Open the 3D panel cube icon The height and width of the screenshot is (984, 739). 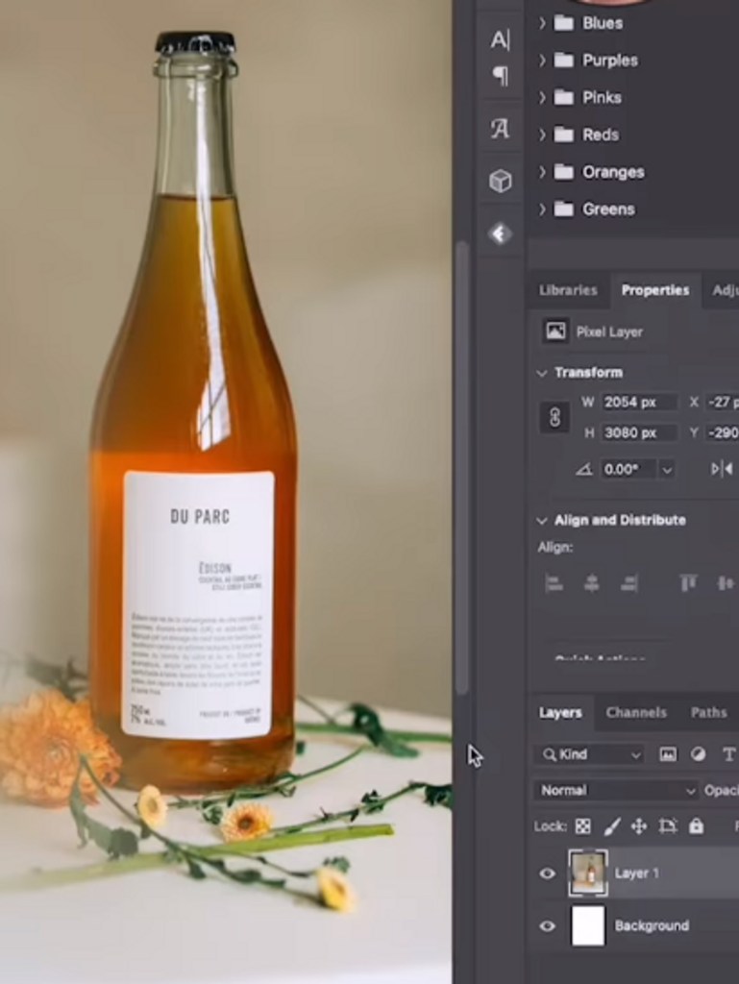tap(500, 182)
